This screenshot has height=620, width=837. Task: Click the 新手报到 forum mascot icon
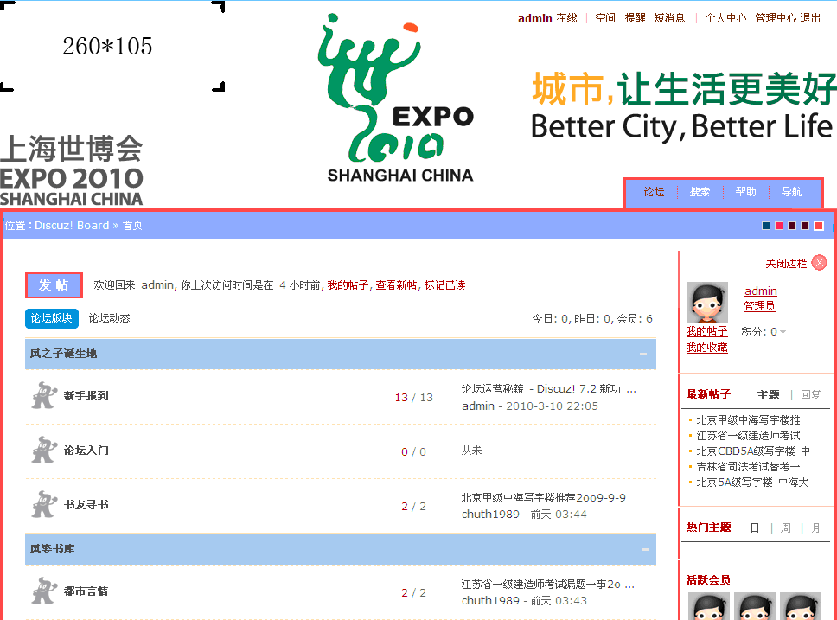coord(44,396)
